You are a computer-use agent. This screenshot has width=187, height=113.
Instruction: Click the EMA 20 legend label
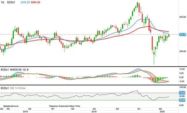pyautogui.click(x=25, y=2)
